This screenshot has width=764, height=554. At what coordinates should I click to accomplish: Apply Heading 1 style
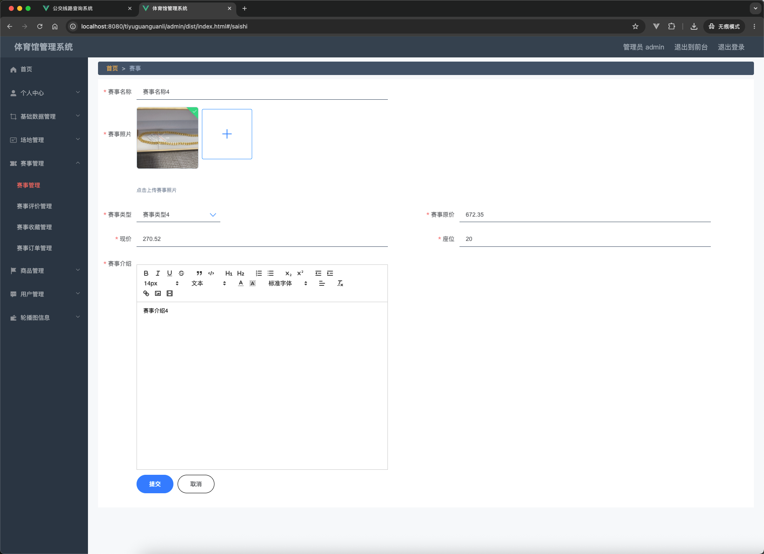point(229,273)
